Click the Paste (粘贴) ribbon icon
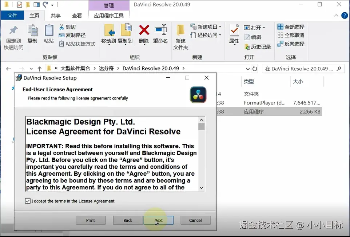This screenshot has height=237, width=350. point(49,30)
